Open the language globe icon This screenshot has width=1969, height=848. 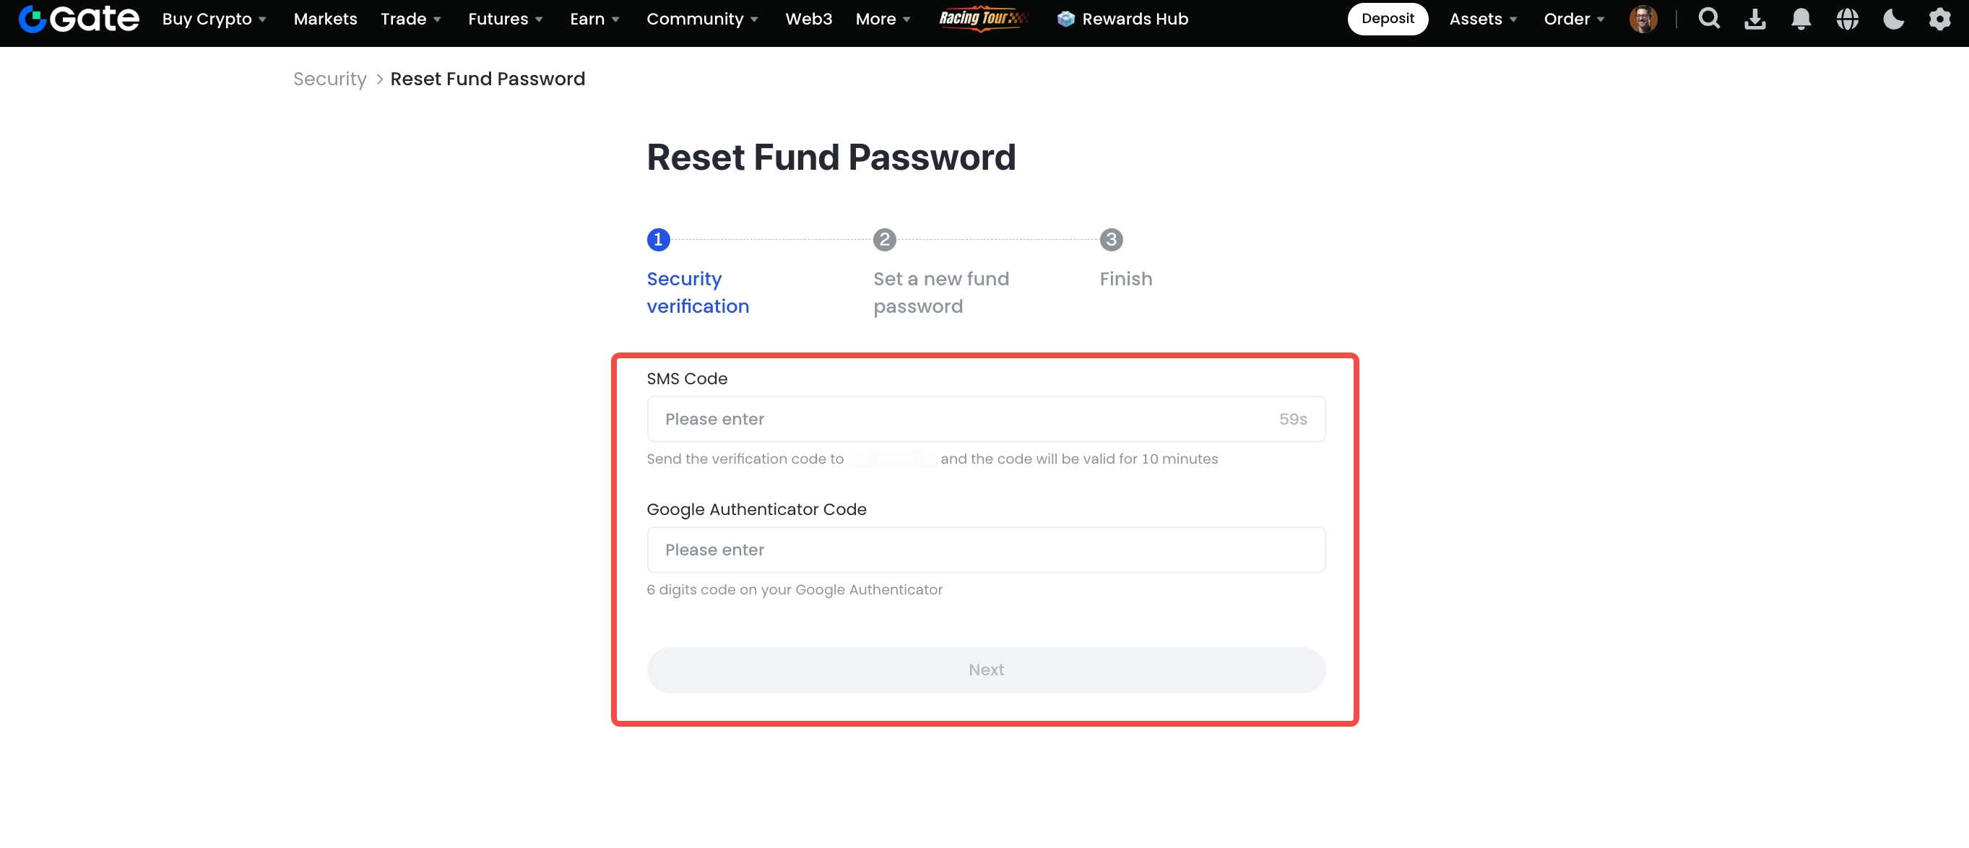[1847, 19]
